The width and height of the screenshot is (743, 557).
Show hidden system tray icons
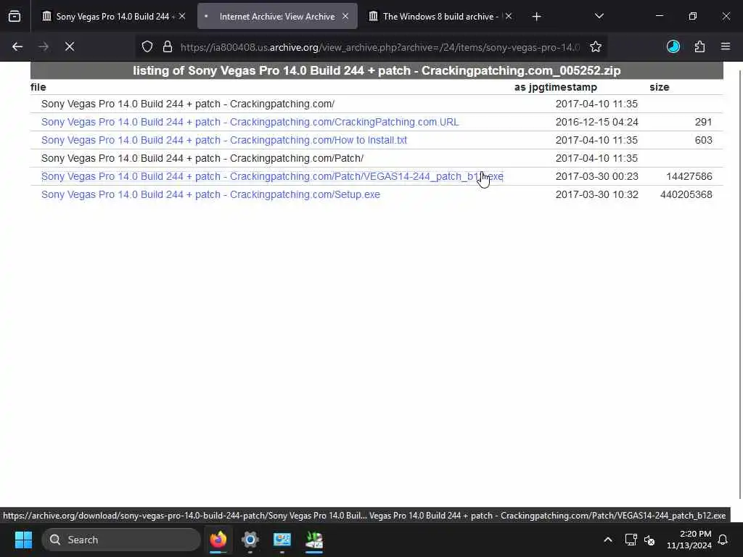click(x=608, y=540)
